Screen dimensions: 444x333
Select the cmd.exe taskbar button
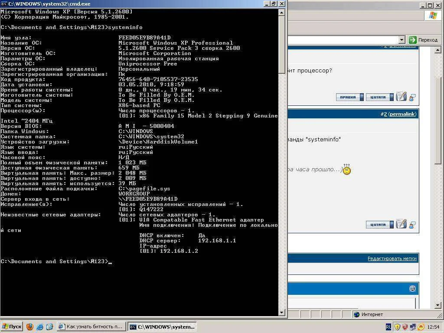point(162,326)
